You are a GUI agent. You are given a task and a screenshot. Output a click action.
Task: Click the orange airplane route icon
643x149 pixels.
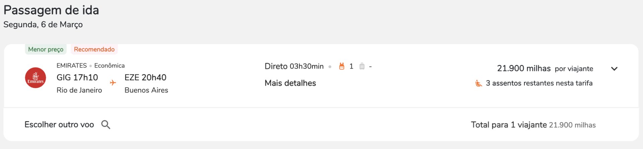[113, 83]
